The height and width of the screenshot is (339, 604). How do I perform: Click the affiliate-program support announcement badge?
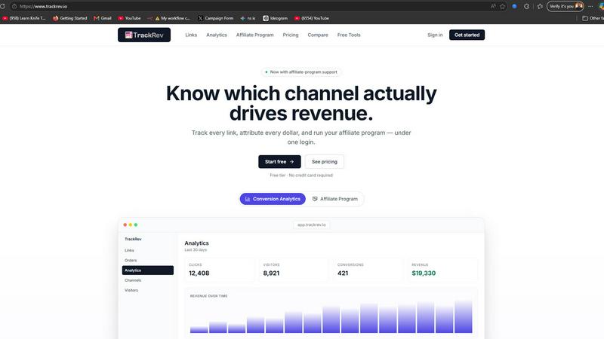301,72
